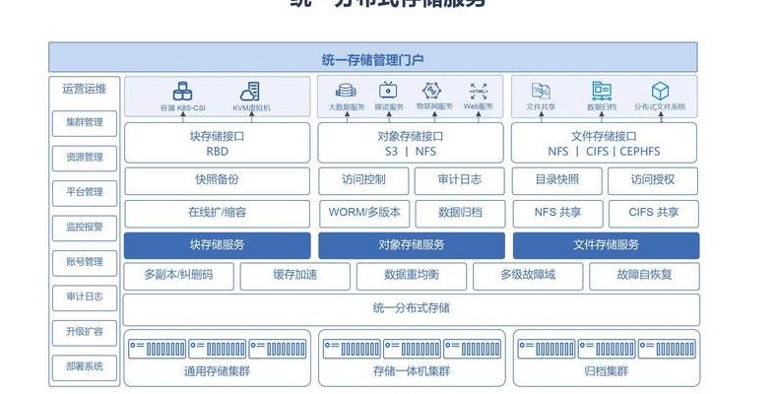The image size is (777, 394).
Task: Click the 多级故障域 box
Action: coord(528,276)
